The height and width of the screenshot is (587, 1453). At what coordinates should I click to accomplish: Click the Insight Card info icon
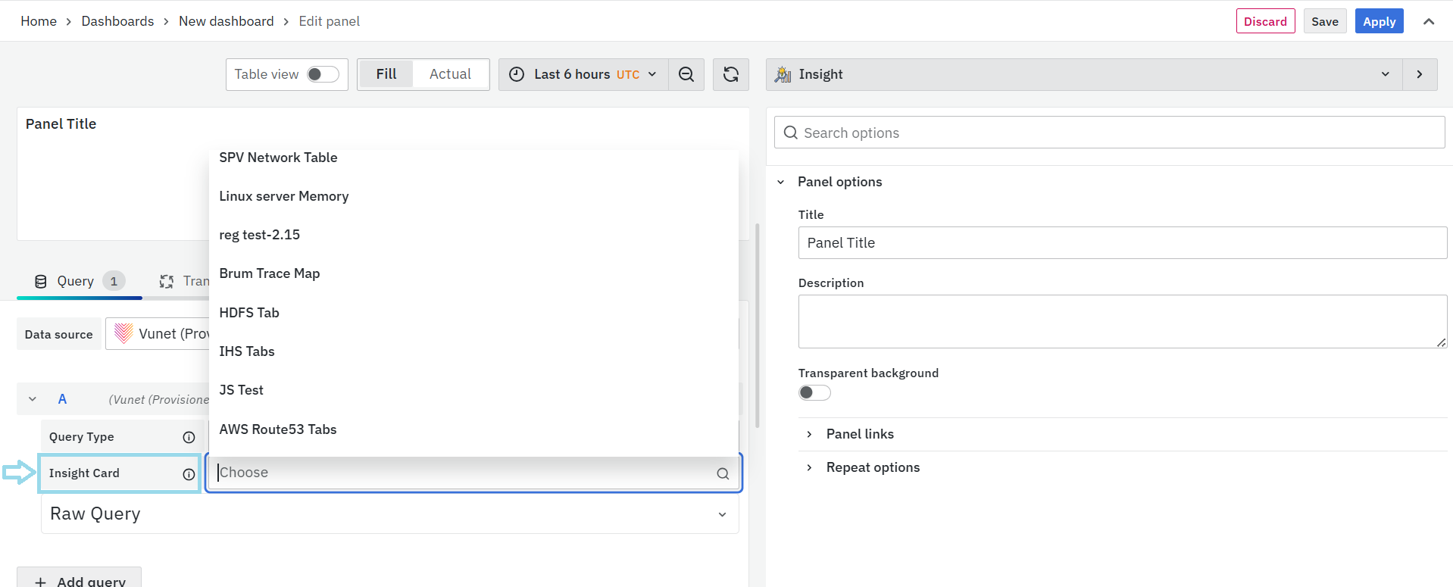coord(189,473)
